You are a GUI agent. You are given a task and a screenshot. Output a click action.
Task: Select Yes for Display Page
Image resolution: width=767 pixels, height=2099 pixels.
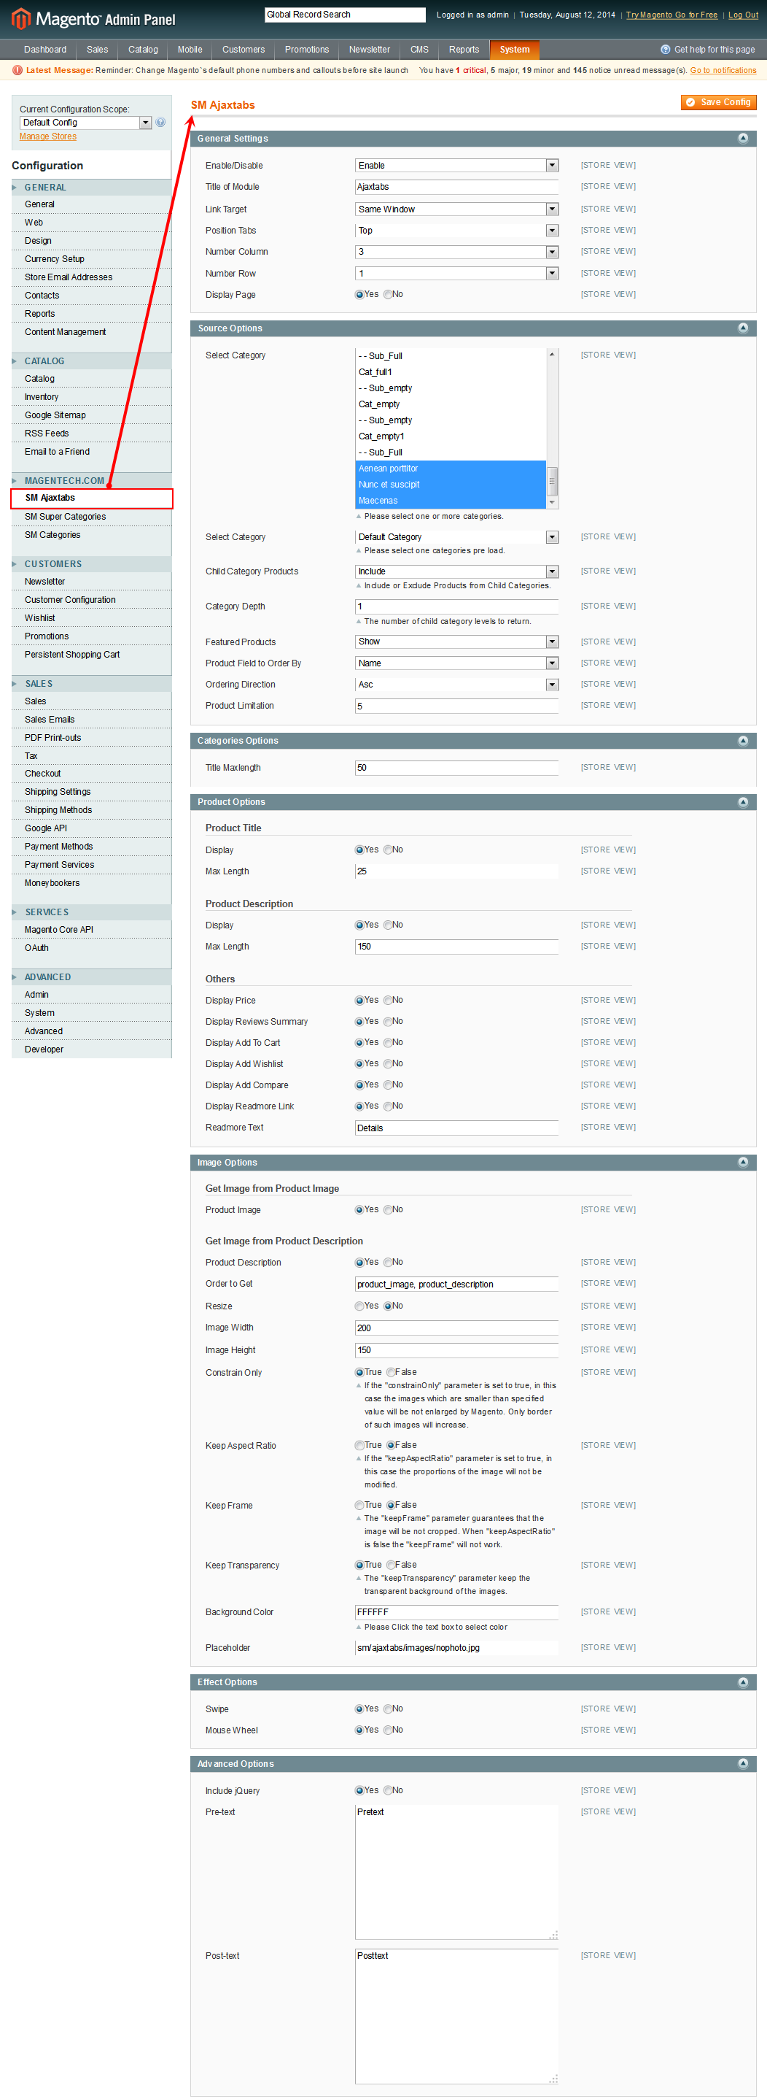pos(359,295)
